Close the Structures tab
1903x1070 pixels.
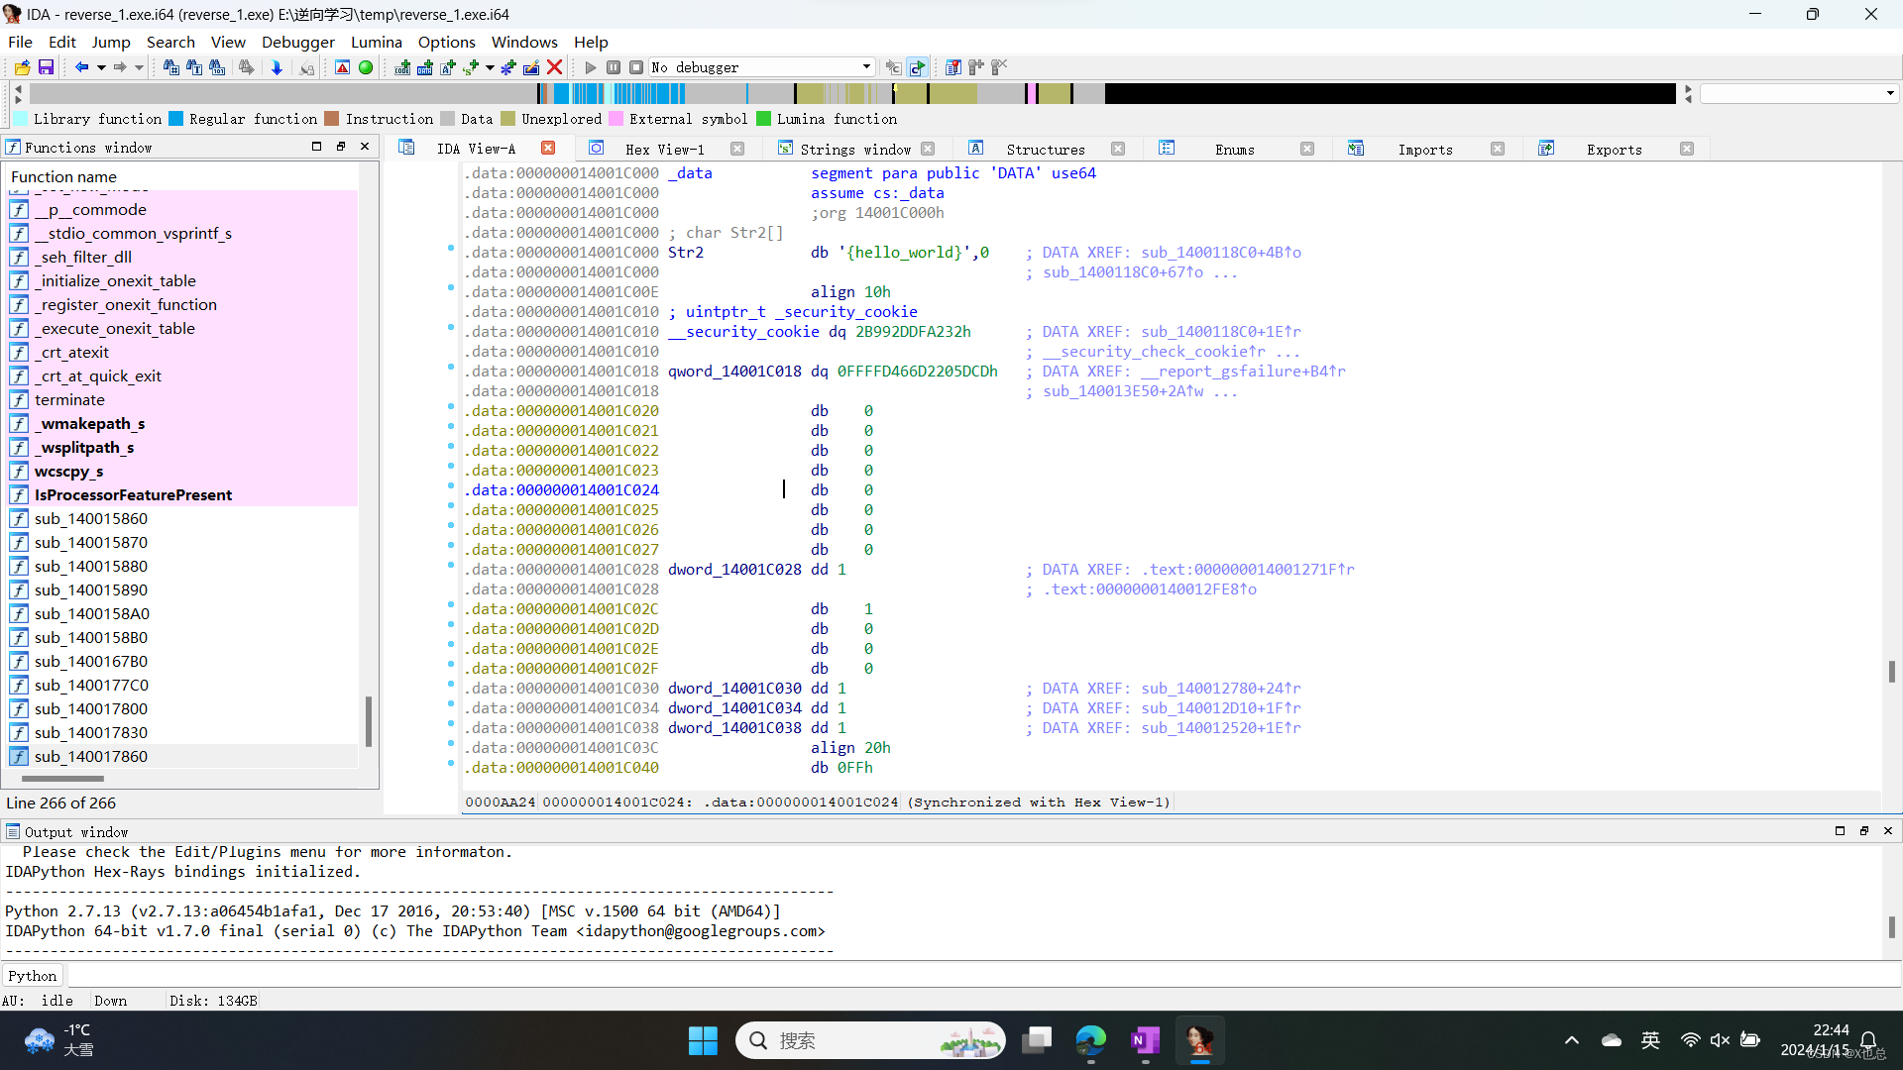click(1118, 149)
